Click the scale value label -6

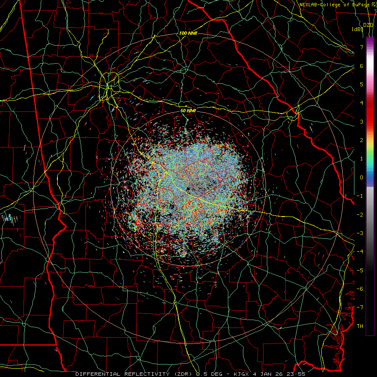(x=360, y=289)
